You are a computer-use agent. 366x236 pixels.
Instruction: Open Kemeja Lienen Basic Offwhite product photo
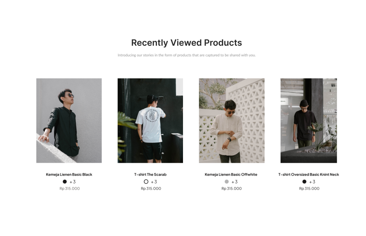pos(232,121)
